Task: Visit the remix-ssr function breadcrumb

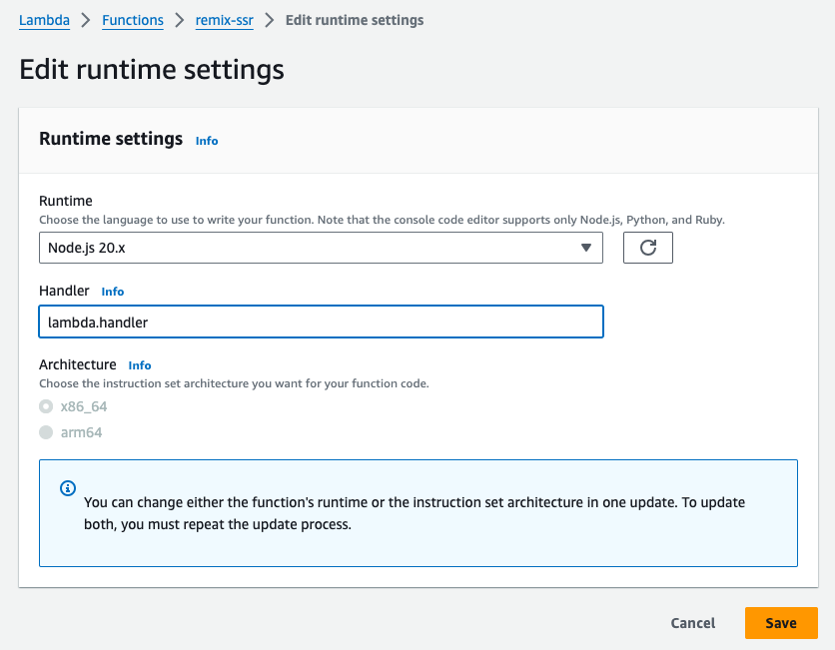Action: [224, 20]
